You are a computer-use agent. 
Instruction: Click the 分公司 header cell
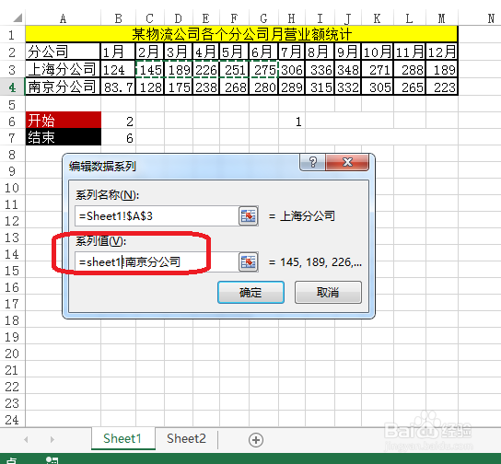(x=63, y=52)
